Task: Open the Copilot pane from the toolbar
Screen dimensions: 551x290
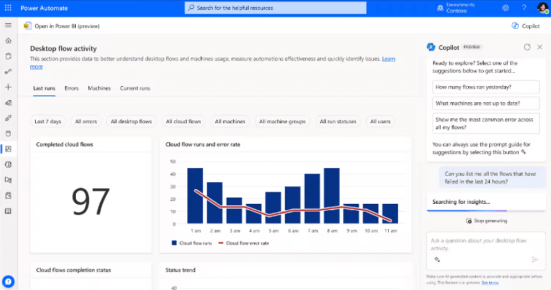Action: pos(526,26)
